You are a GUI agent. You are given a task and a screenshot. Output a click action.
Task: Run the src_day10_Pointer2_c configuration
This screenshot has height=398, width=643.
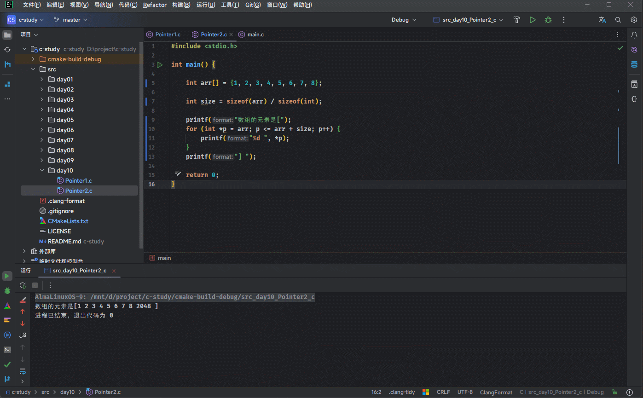pos(533,20)
